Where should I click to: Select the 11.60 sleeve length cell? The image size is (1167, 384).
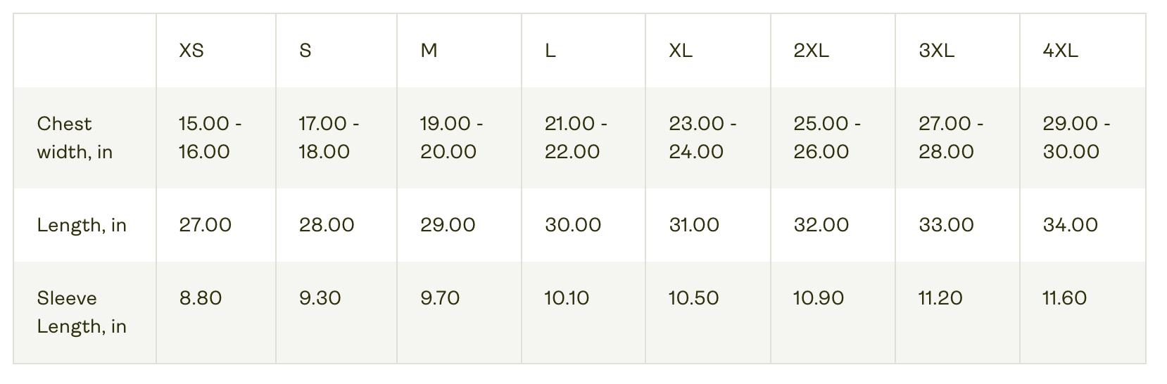1064,298
